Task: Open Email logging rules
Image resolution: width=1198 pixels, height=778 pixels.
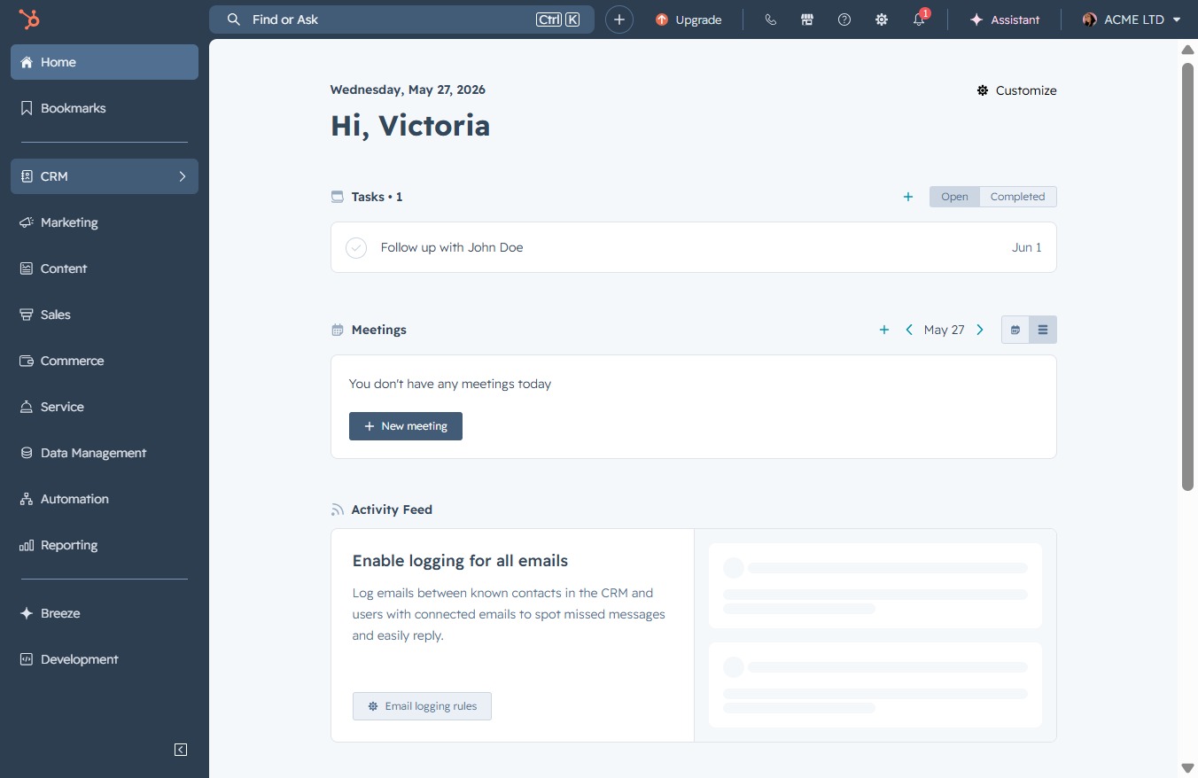Action: coord(422,706)
